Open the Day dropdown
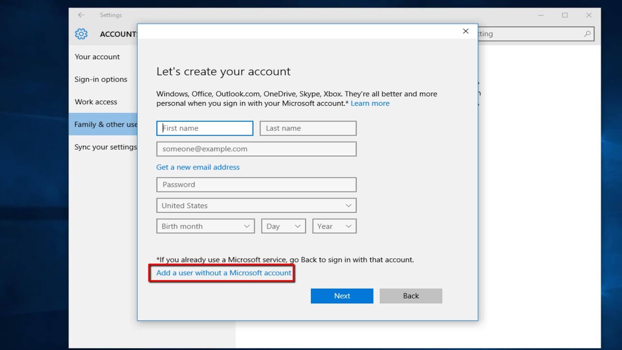The height and width of the screenshot is (350, 622). pos(284,227)
